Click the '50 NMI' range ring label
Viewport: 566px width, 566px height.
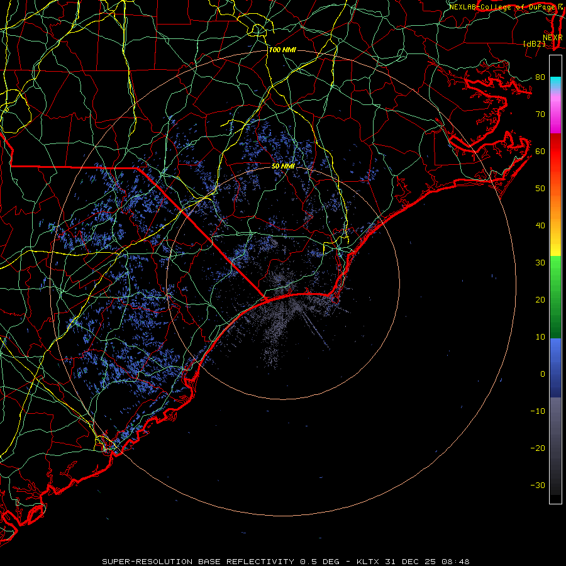(x=283, y=166)
